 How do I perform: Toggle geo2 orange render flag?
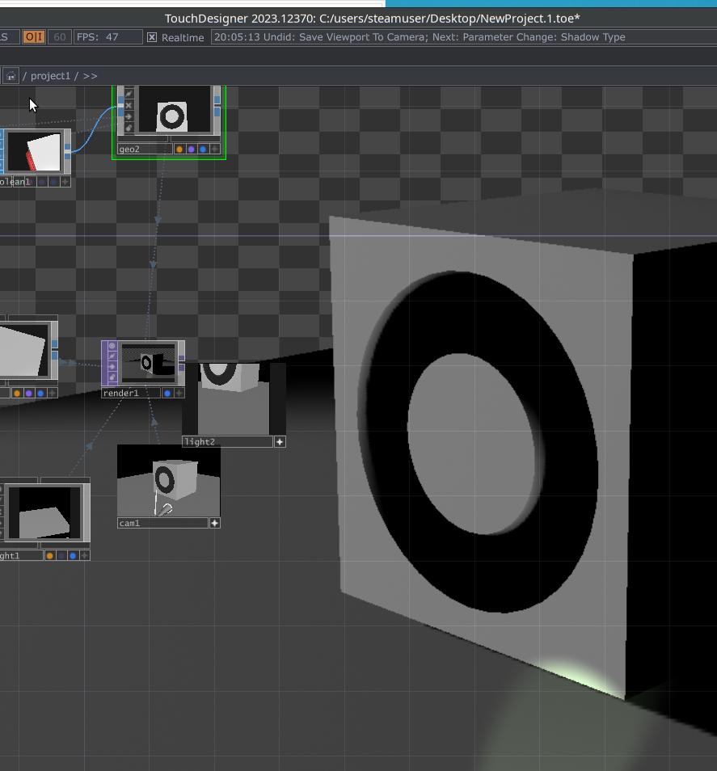[x=179, y=149]
